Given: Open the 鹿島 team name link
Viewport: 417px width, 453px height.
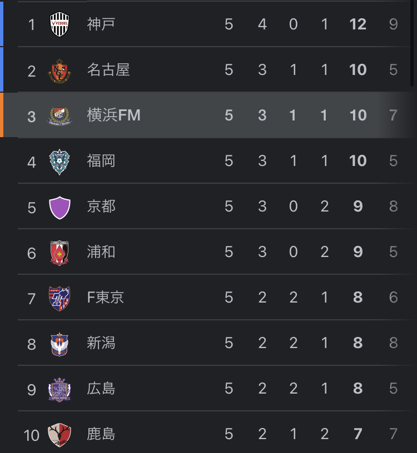Looking at the screenshot, I should [x=101, y=434].
